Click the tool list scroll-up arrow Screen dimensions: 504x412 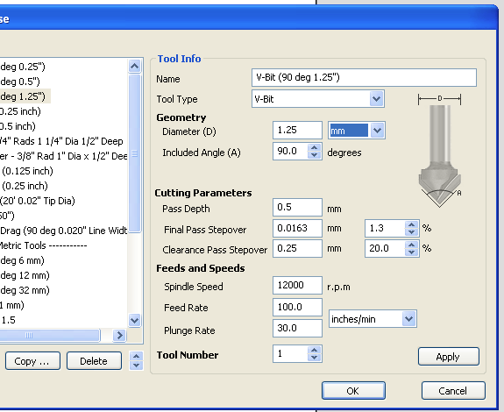[134, 67]
